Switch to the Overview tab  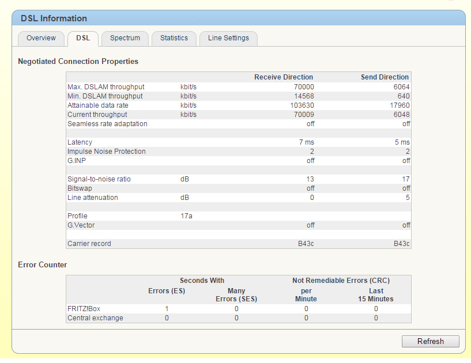click(41, 38)
